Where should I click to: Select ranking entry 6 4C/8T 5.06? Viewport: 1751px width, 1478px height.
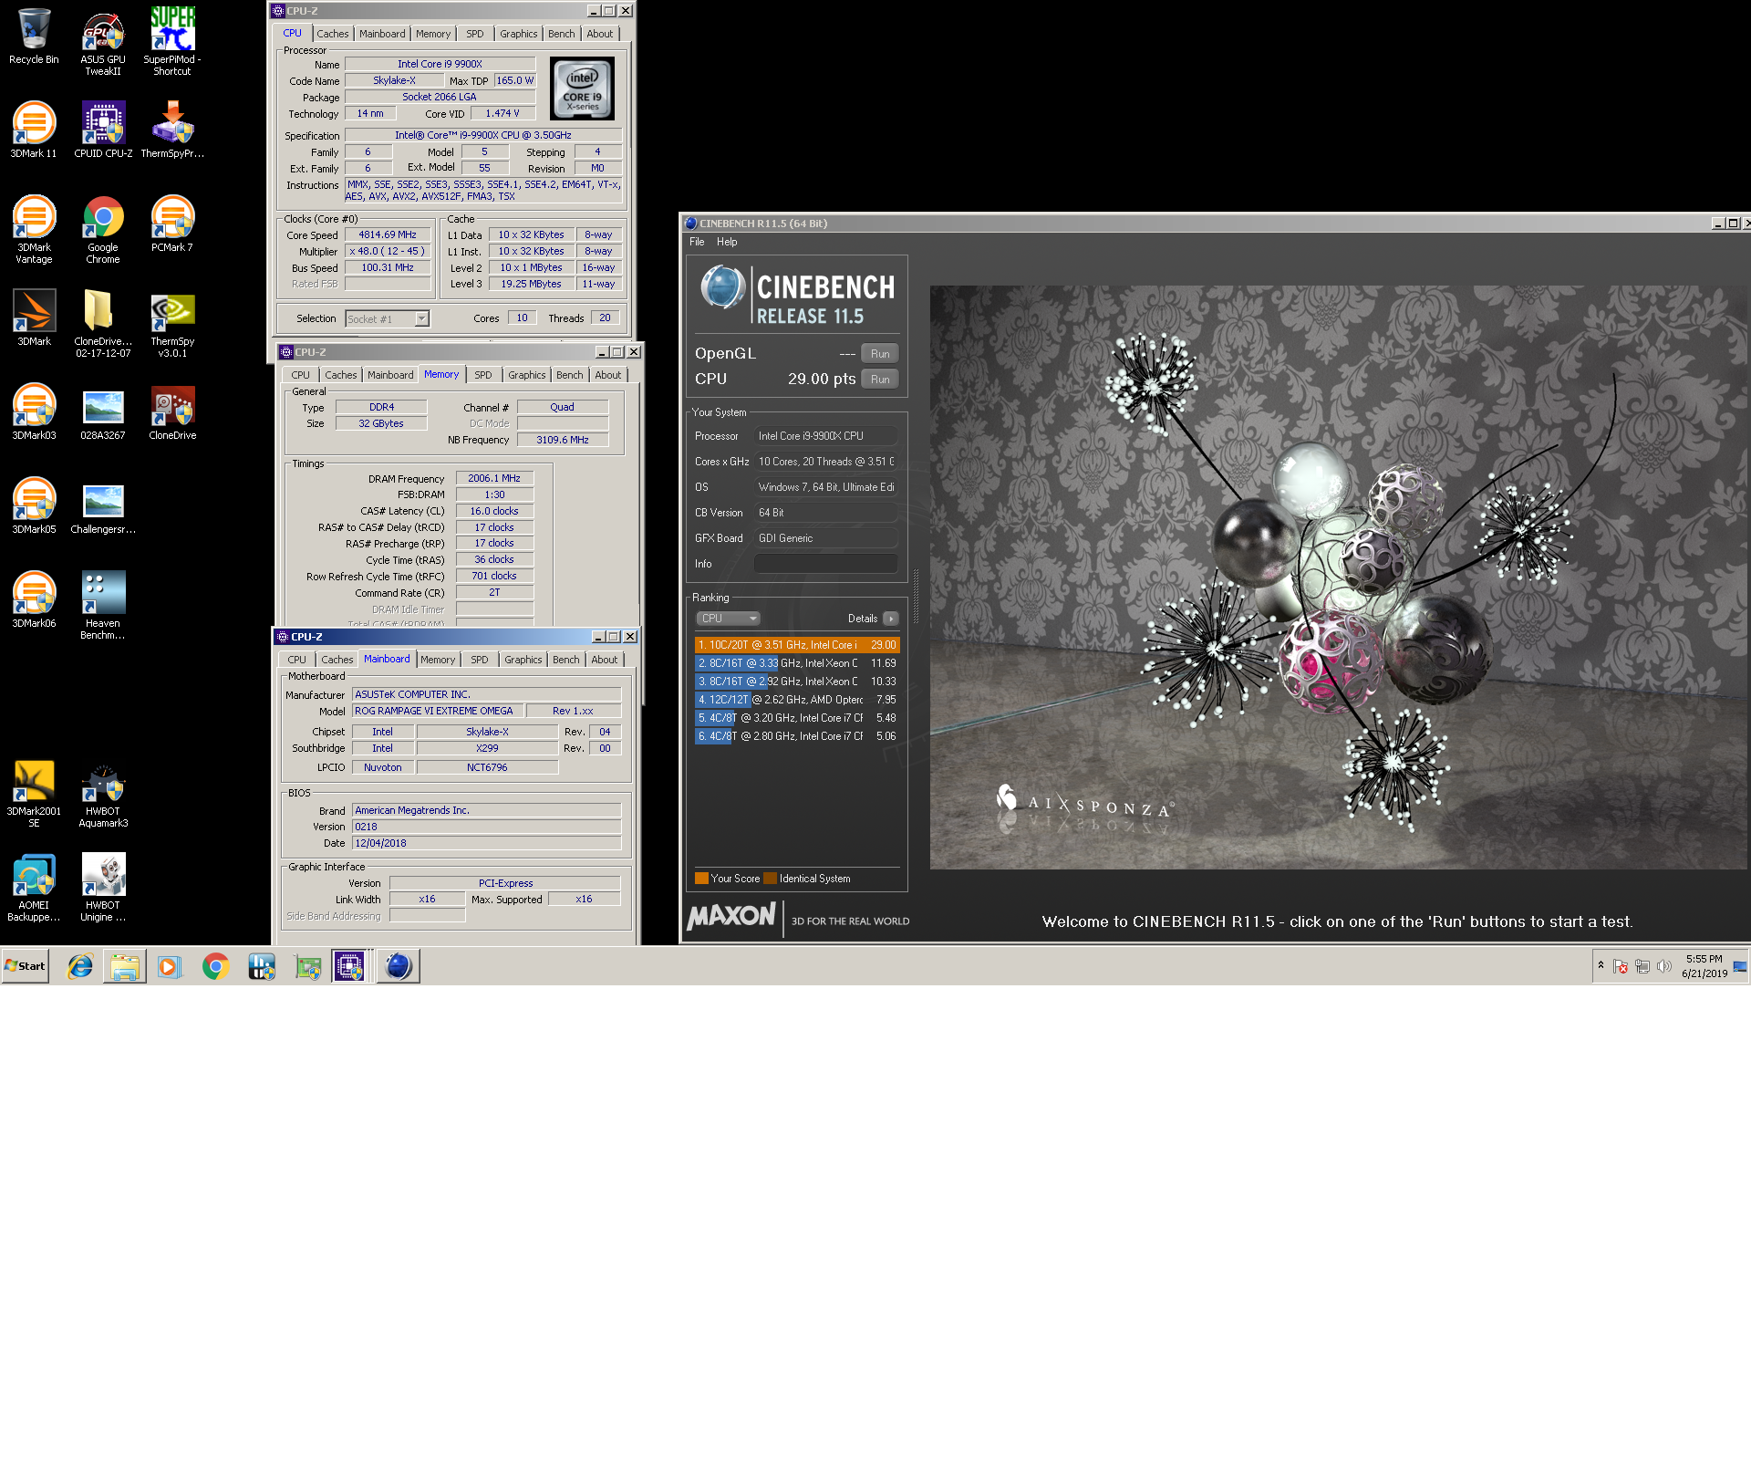pos(797,736)
